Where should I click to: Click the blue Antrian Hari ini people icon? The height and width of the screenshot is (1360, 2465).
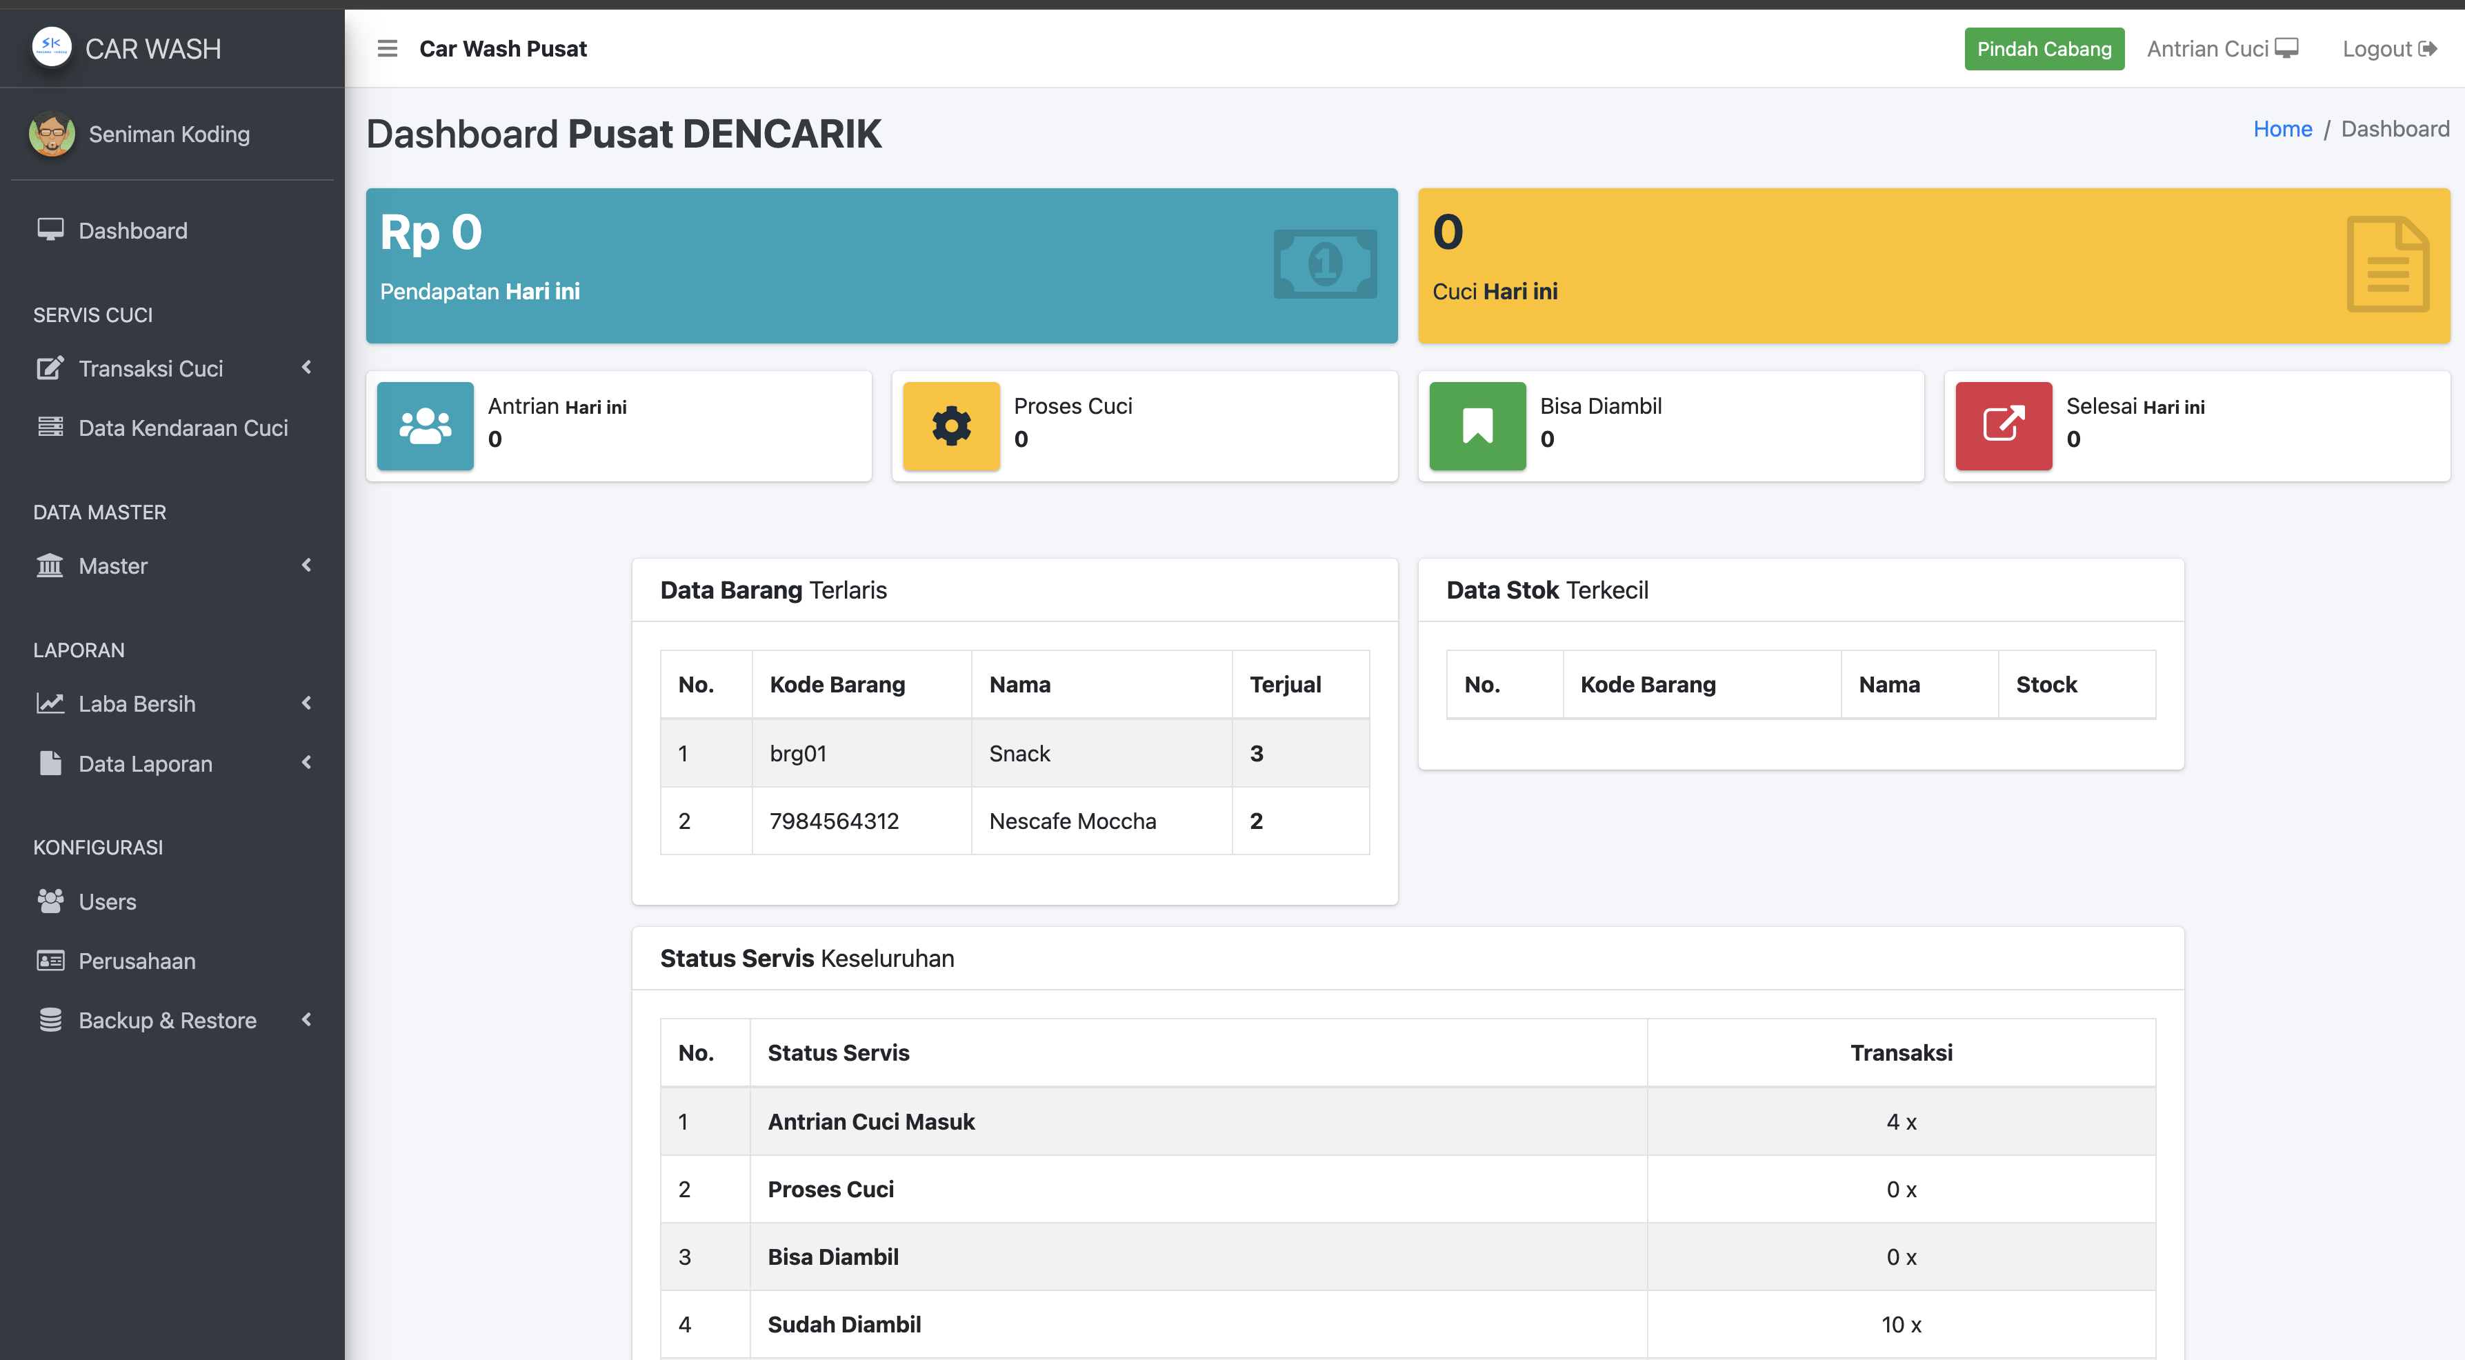point(425,426)
